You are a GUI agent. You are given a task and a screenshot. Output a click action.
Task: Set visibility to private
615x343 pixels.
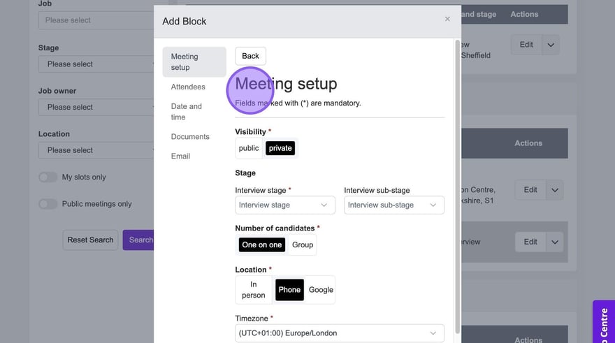[280, 148]
